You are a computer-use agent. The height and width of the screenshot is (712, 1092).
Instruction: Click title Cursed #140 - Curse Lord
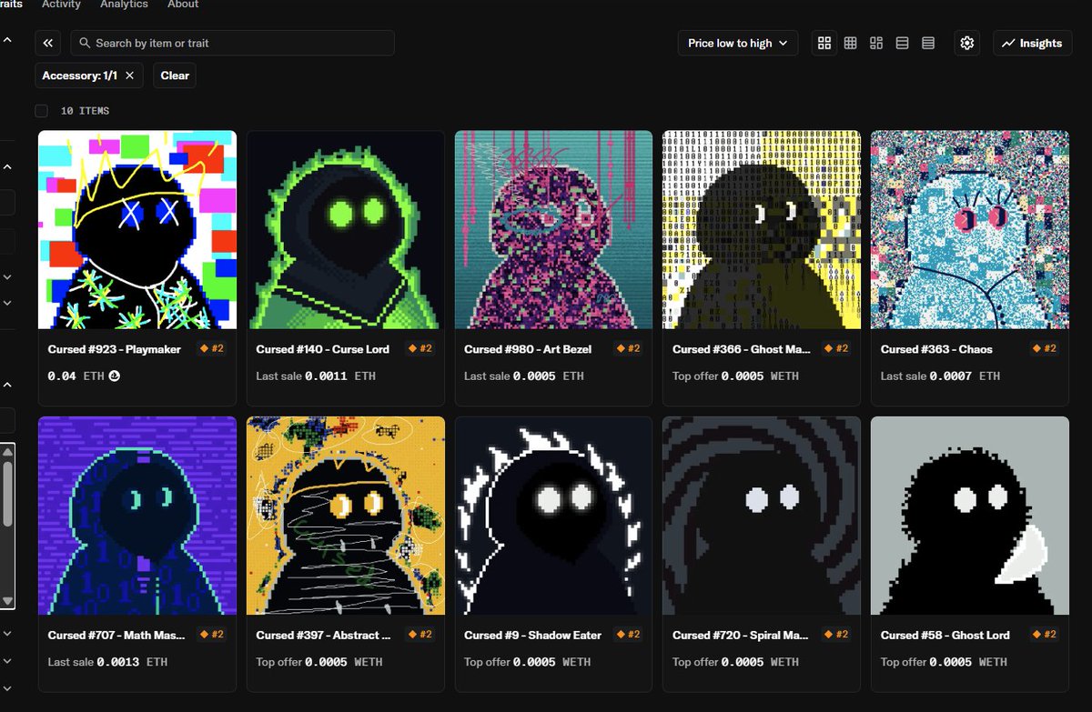point(323,349)
